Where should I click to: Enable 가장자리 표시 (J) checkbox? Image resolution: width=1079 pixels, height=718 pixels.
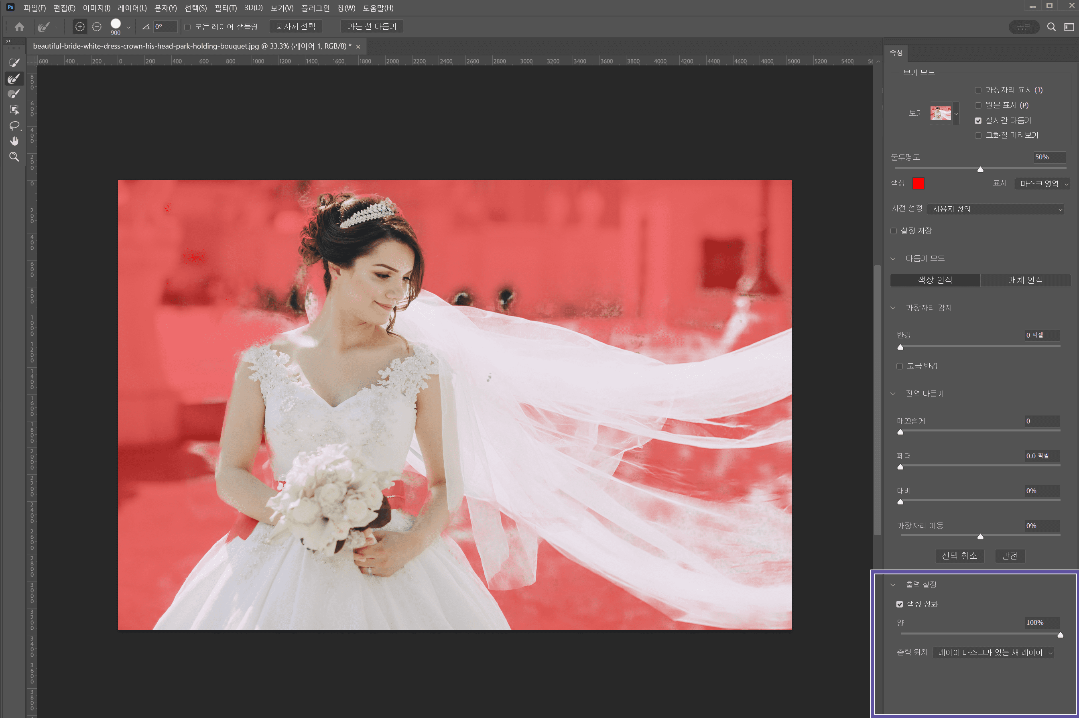(978, 90)
